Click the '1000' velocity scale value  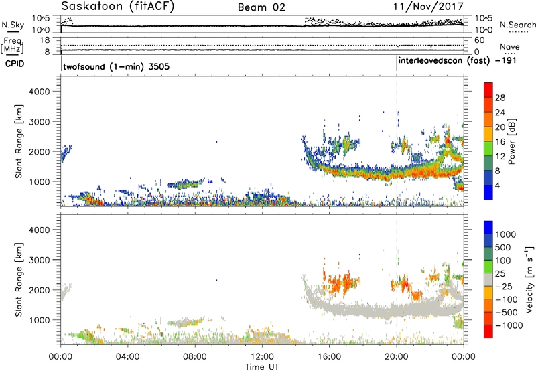coord(505,234)
